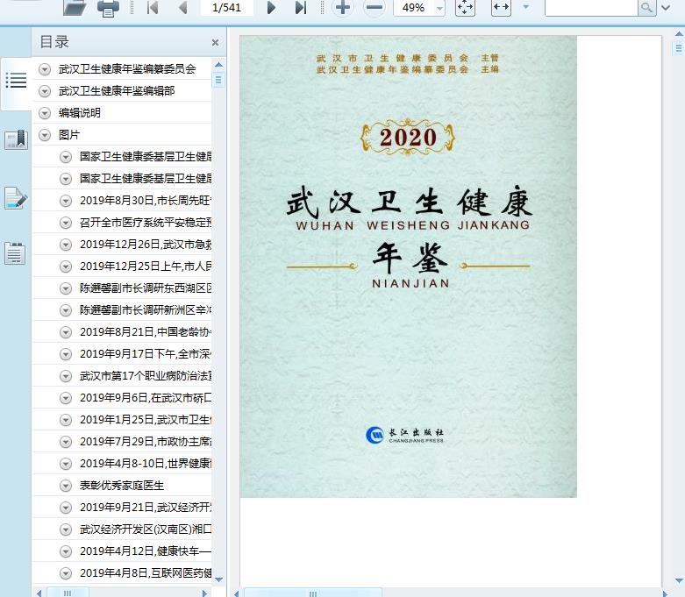Print the document with the printer icon
This screenshot has height=597, width=685.
click(x=108, y=8)
